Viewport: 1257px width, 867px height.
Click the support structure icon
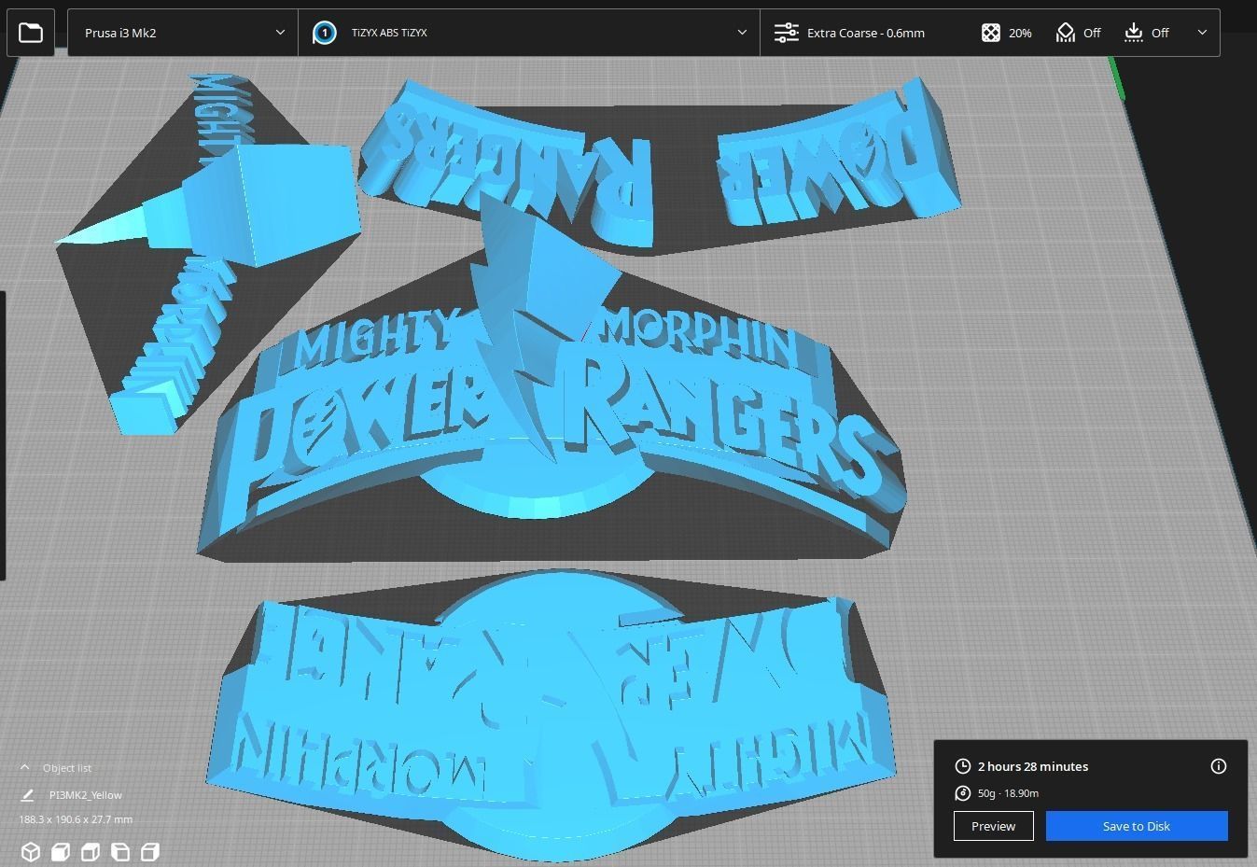pyautogui.click(x=1066, y=33)
